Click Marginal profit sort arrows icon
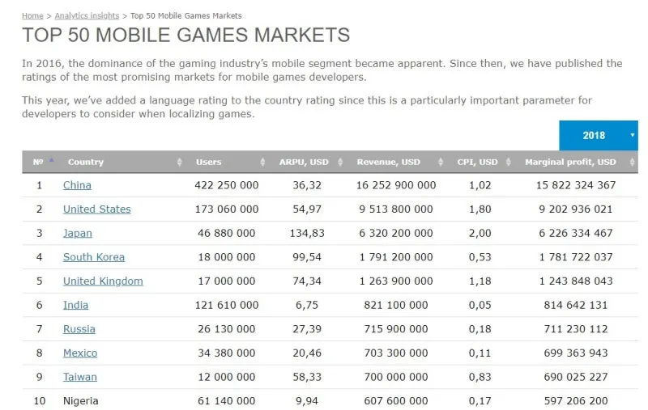 click(x=632, y=162)
